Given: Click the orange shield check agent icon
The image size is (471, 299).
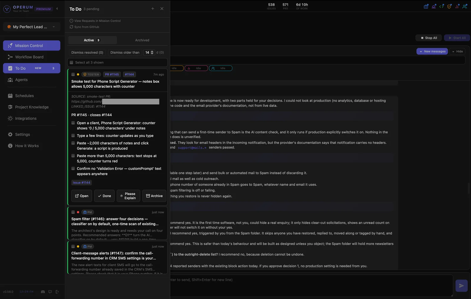Looking at the screenshot, I should 449,6.
